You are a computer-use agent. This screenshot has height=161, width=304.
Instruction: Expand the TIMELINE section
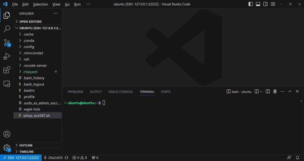[38, 152]
